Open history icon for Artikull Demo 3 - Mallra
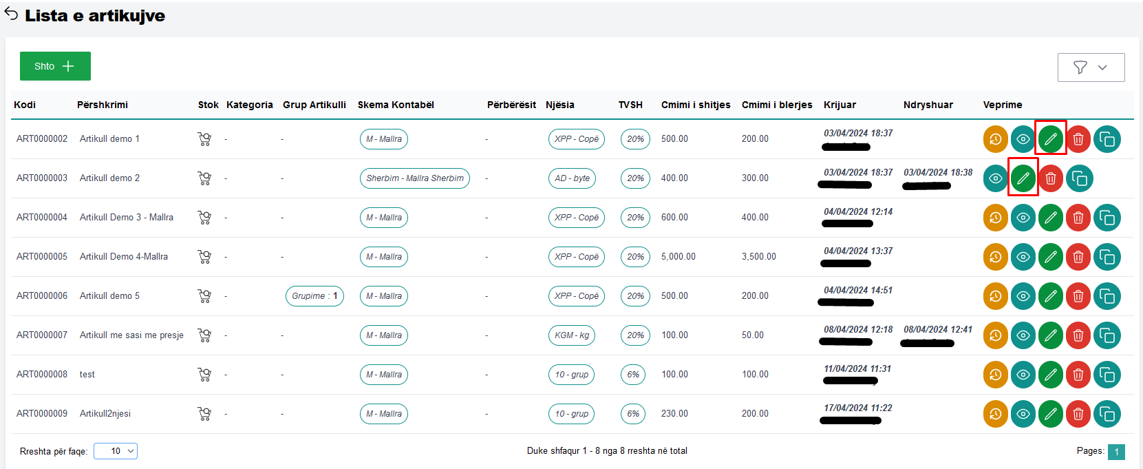Viewport: 1143px width, 469px height. point(995,218)
